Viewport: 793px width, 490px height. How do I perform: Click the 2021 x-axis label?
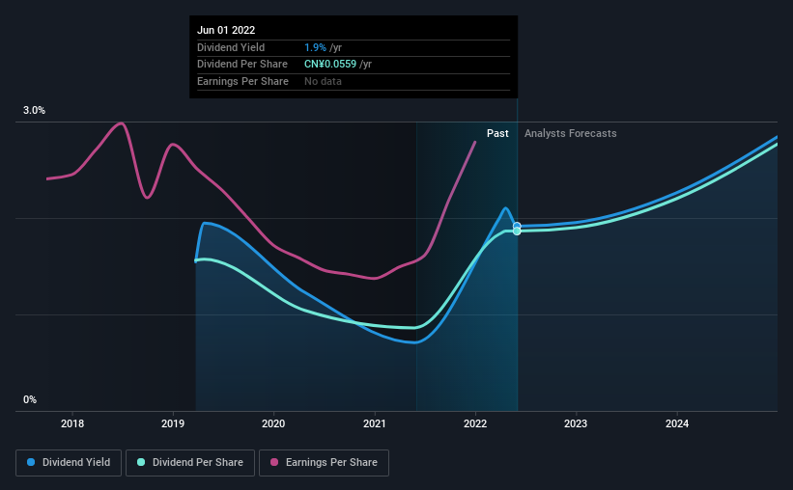click(x=374, y=423)
